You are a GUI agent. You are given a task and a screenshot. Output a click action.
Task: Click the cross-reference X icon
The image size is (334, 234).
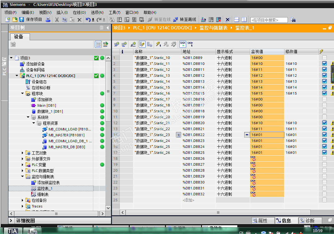228,20
